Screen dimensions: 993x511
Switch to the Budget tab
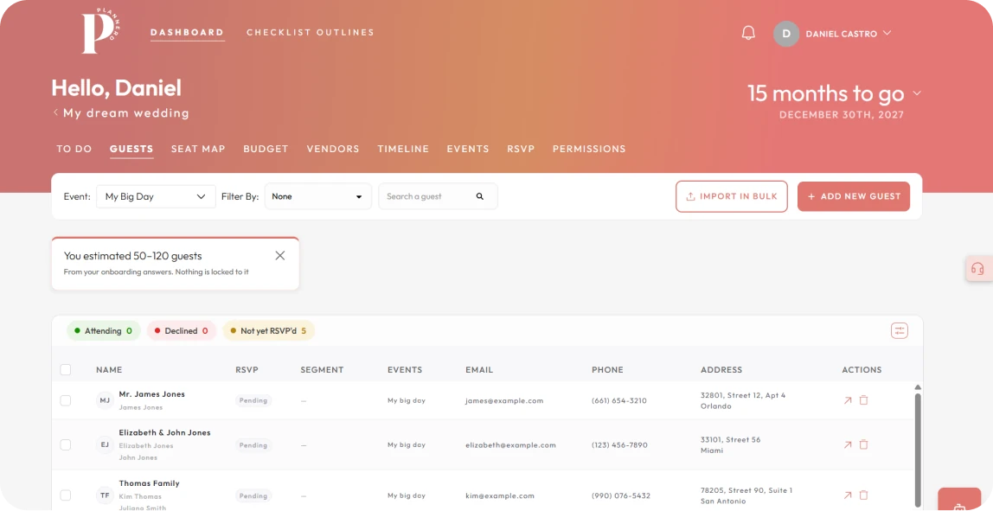pyautogui.click(x=266, y=149)
